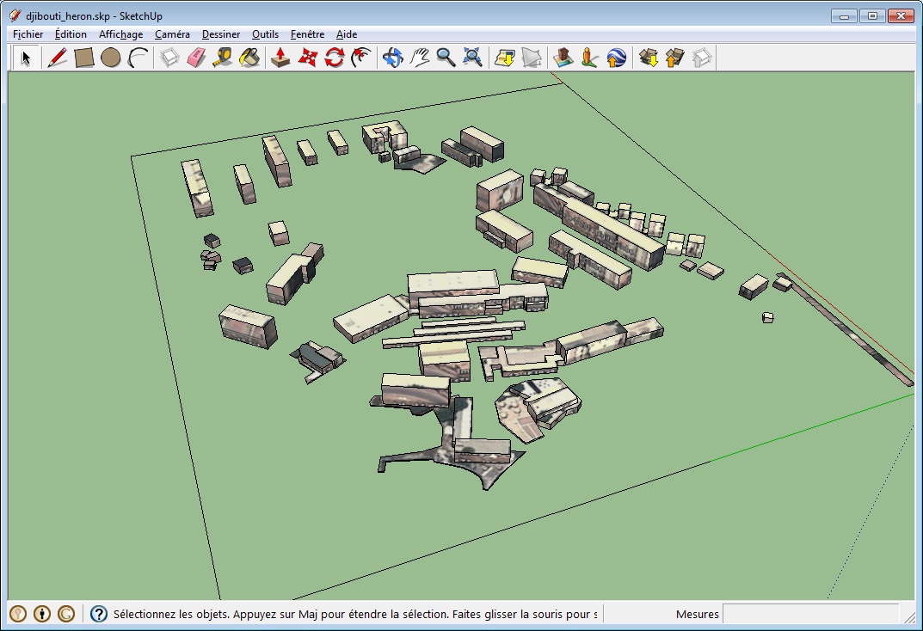Click the 'Mesures' label
This screenshot has height=631, width=923.
pos(697,614)
